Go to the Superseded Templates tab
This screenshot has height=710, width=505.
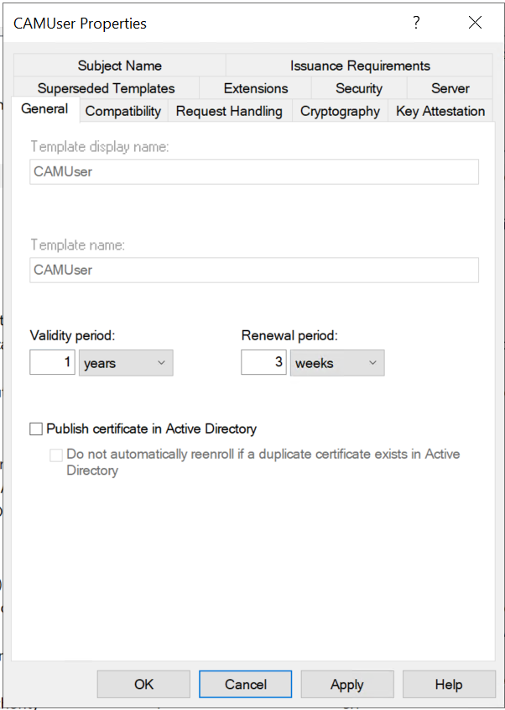[106, 88]
